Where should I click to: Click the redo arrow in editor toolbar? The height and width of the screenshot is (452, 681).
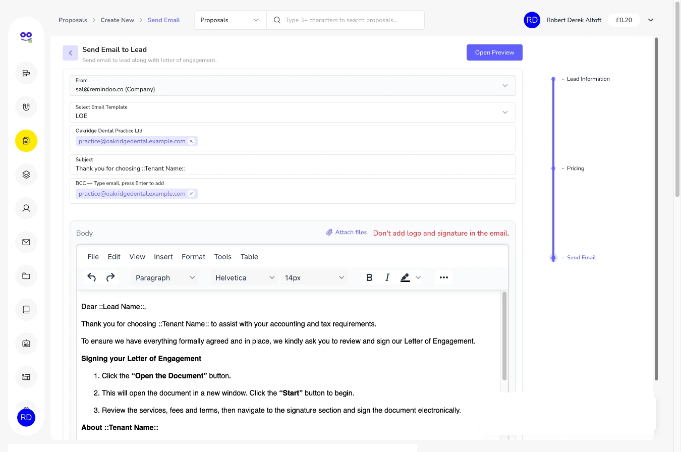(110, 277)
